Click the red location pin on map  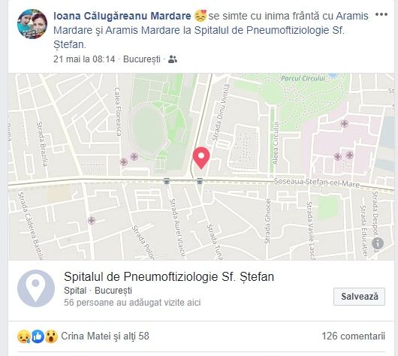click(x=201, y=158)
